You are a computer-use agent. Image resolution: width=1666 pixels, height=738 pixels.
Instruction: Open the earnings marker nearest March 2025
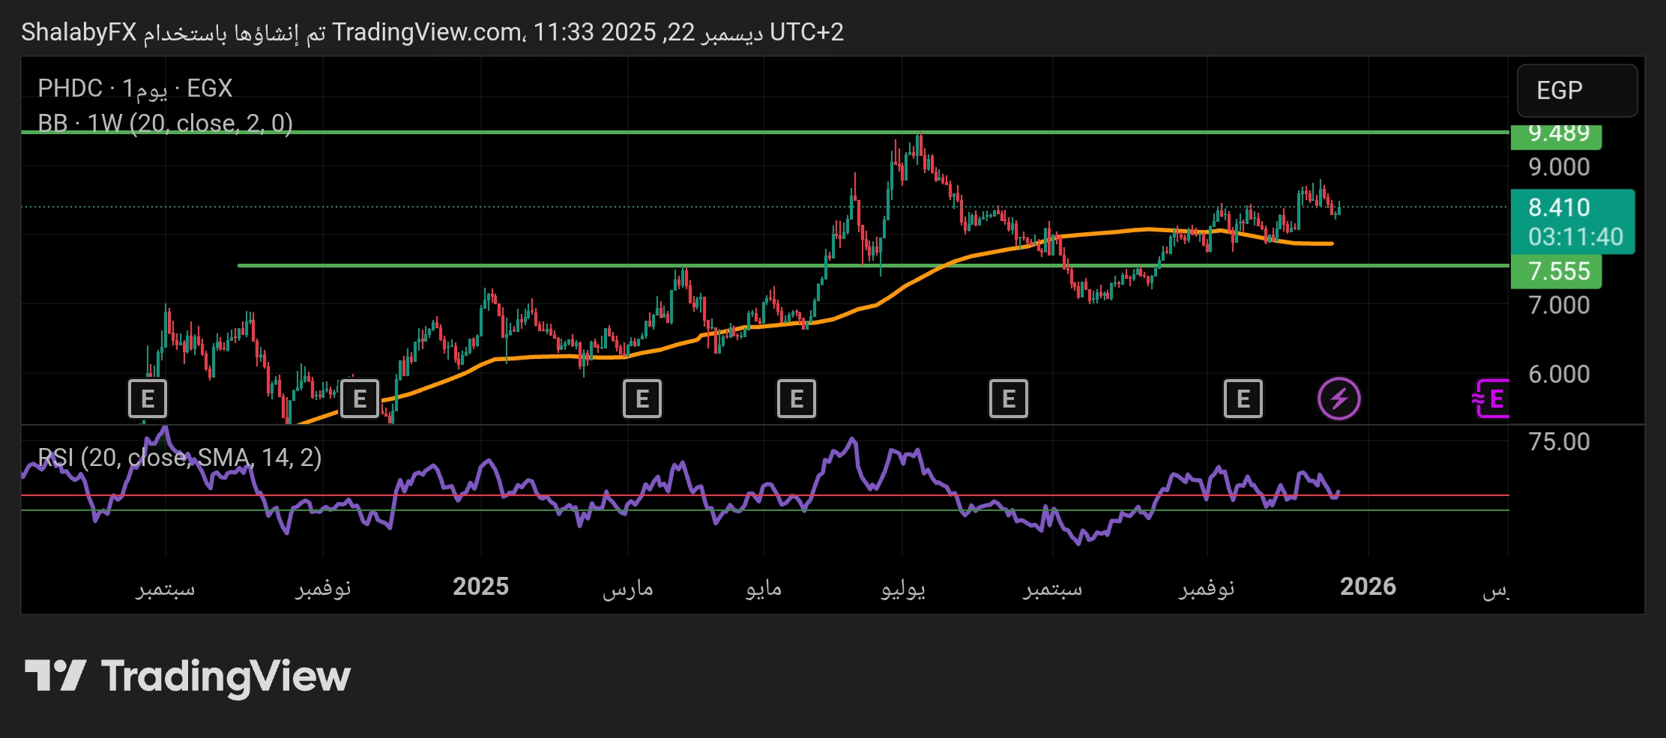642,399
